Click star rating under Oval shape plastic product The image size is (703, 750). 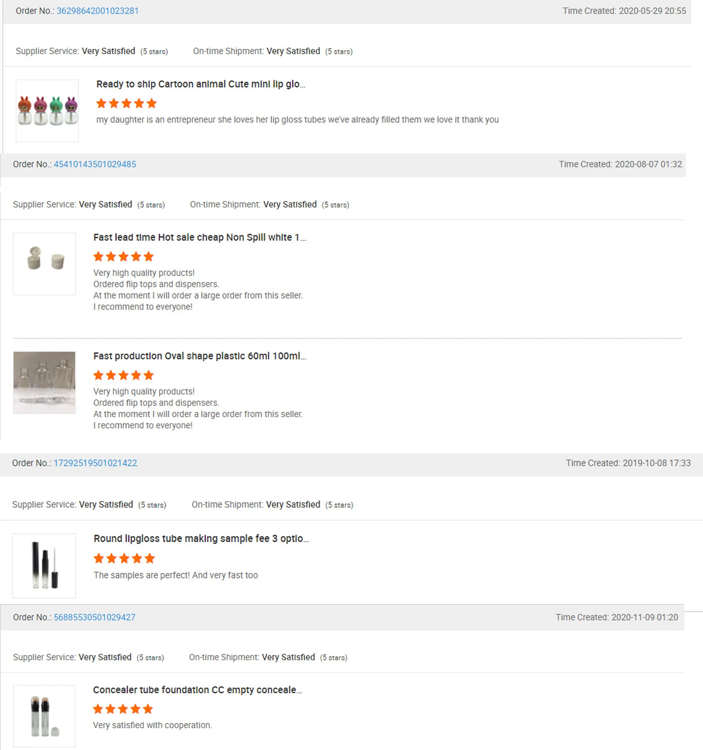[x=123, y=375]
